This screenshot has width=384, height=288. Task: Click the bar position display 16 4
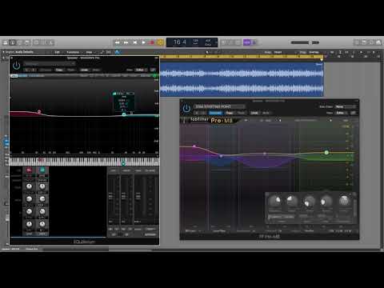pos(180,42)
